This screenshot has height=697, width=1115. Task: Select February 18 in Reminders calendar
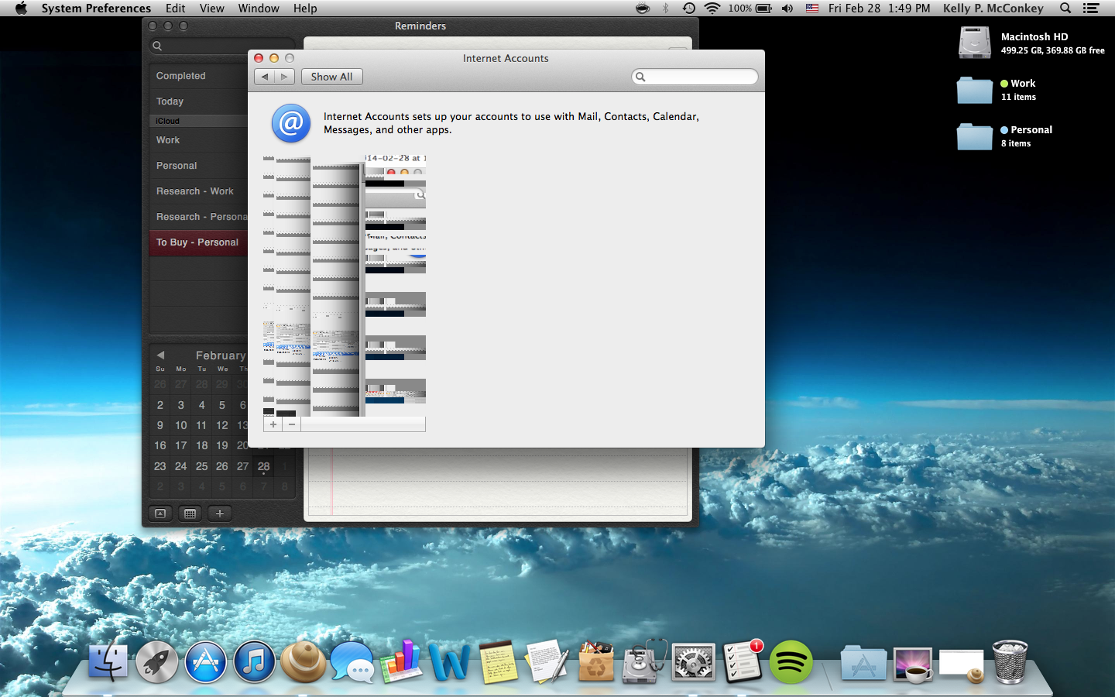(201, 445)
